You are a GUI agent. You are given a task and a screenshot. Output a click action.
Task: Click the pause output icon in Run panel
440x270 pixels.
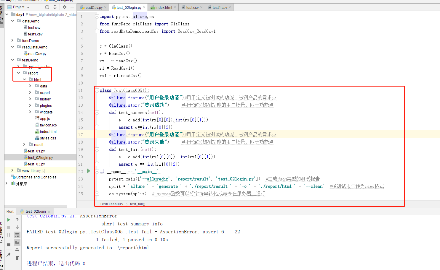9,235
